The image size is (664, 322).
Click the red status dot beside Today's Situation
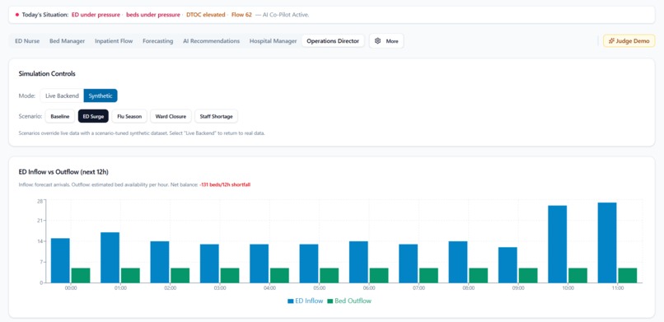(17, 15)
